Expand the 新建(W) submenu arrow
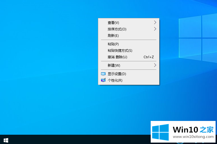Viewport: 217px width, 144px height. (155, 65)
